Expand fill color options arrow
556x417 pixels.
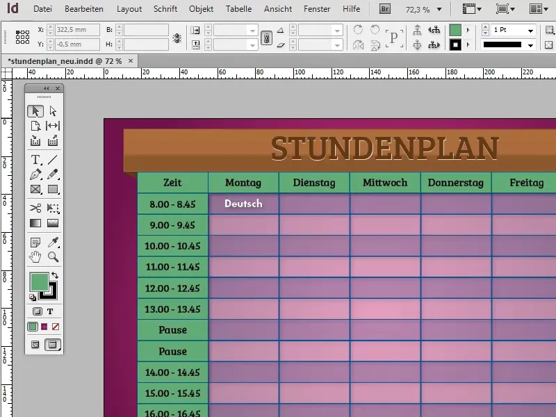(x=468, y=30)
